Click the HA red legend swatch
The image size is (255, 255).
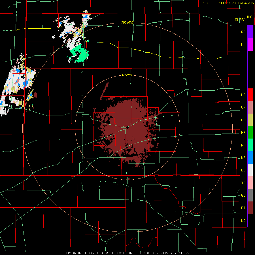pyautogui.click(x=250, y=95)
